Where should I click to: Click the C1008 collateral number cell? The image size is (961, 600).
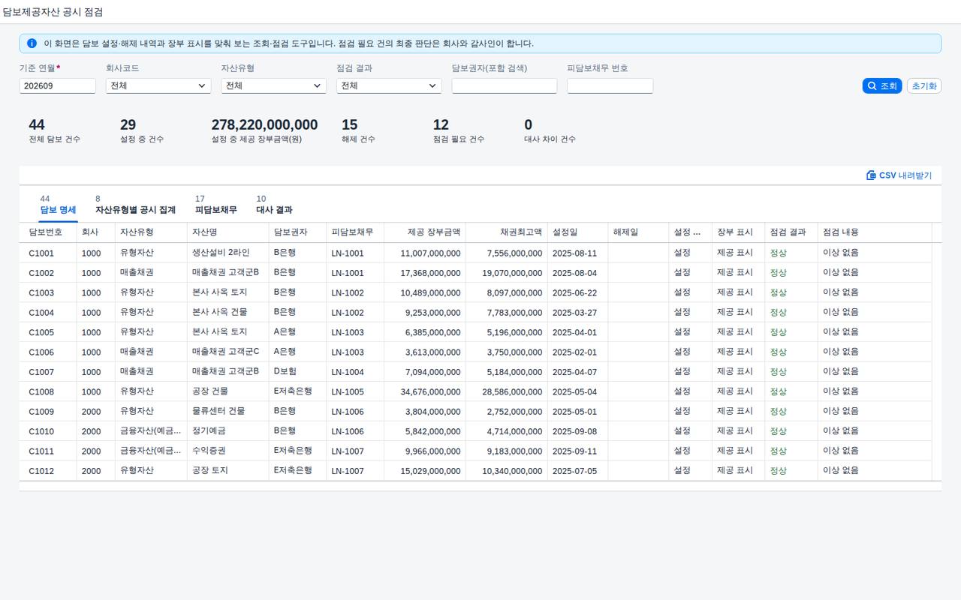[48, 391]
